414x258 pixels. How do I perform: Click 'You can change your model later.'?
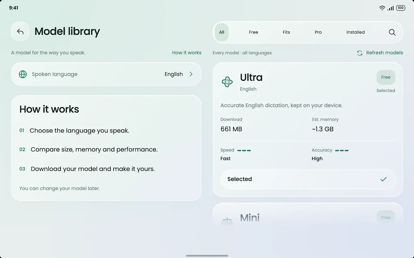point(59,189)
